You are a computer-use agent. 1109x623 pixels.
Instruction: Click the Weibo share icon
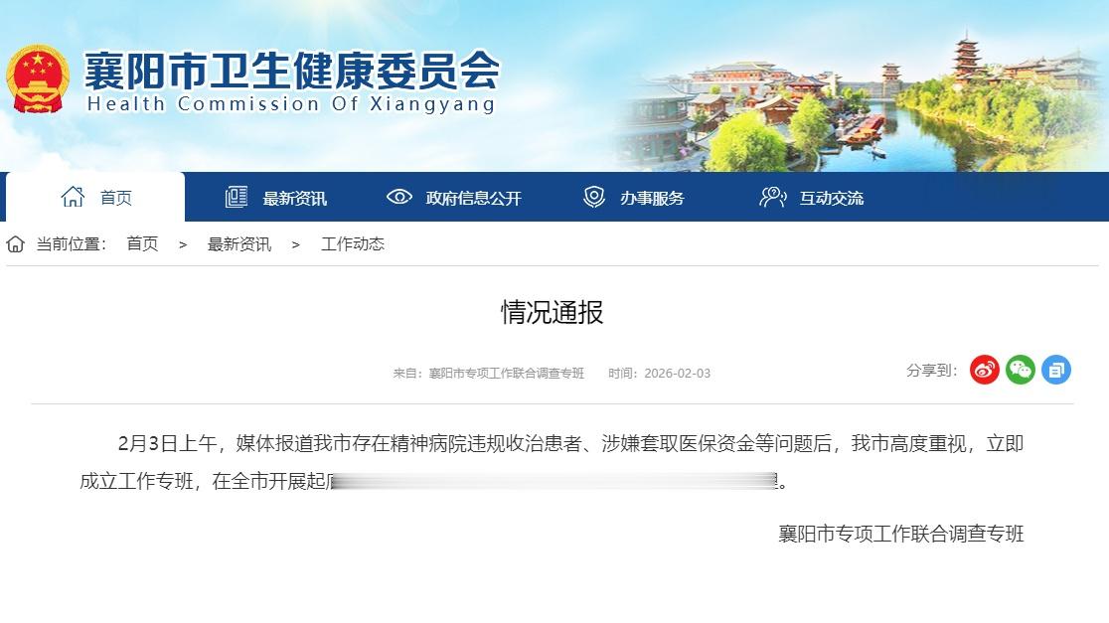984,370
